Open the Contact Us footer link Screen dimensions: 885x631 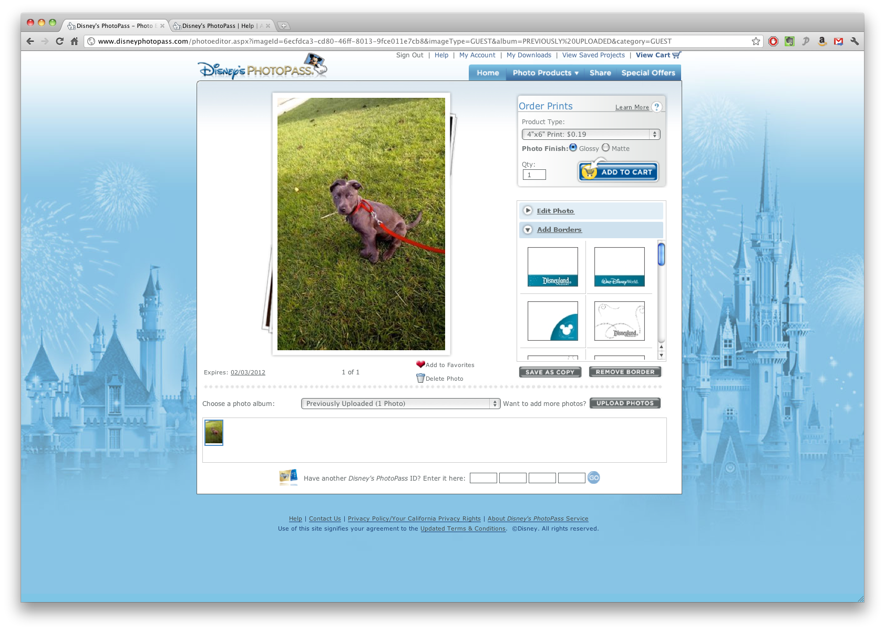[325, 518]
